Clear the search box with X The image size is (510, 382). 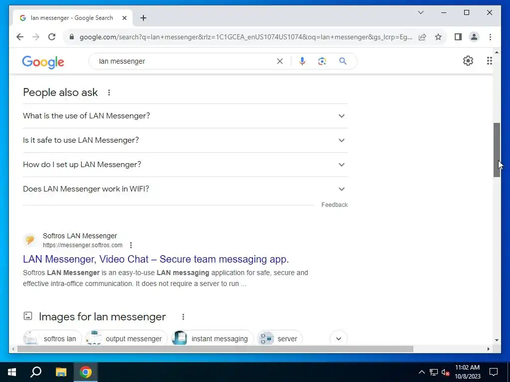tap(280, 61)
